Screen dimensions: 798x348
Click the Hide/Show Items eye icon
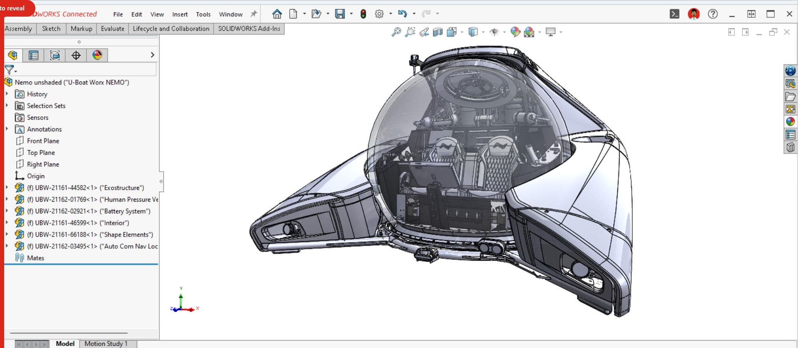(x=494, y=32)
